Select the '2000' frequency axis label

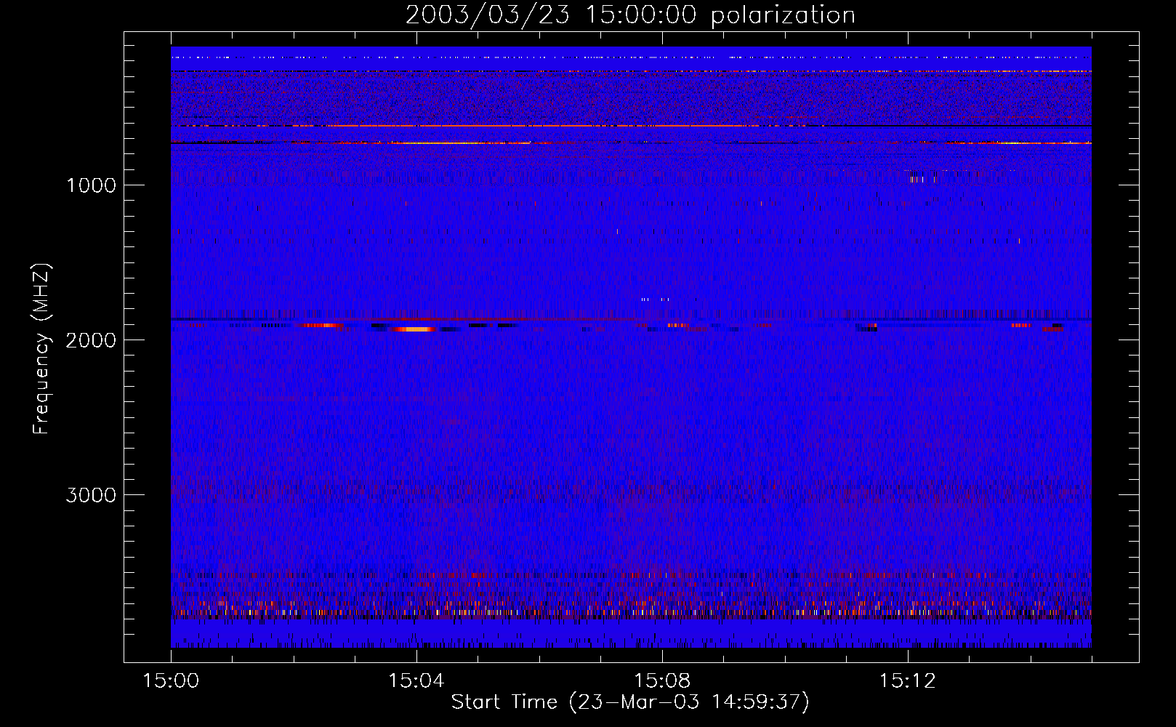click(x=91, y=340)
